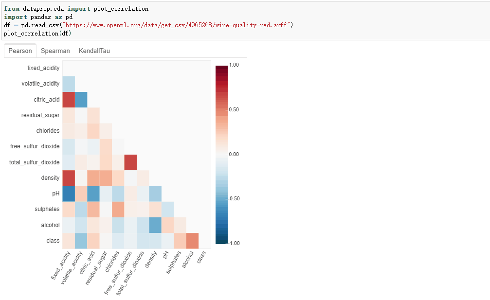Pick the density vs fixed_acidity heatmap cell

(x=69, y=178)
